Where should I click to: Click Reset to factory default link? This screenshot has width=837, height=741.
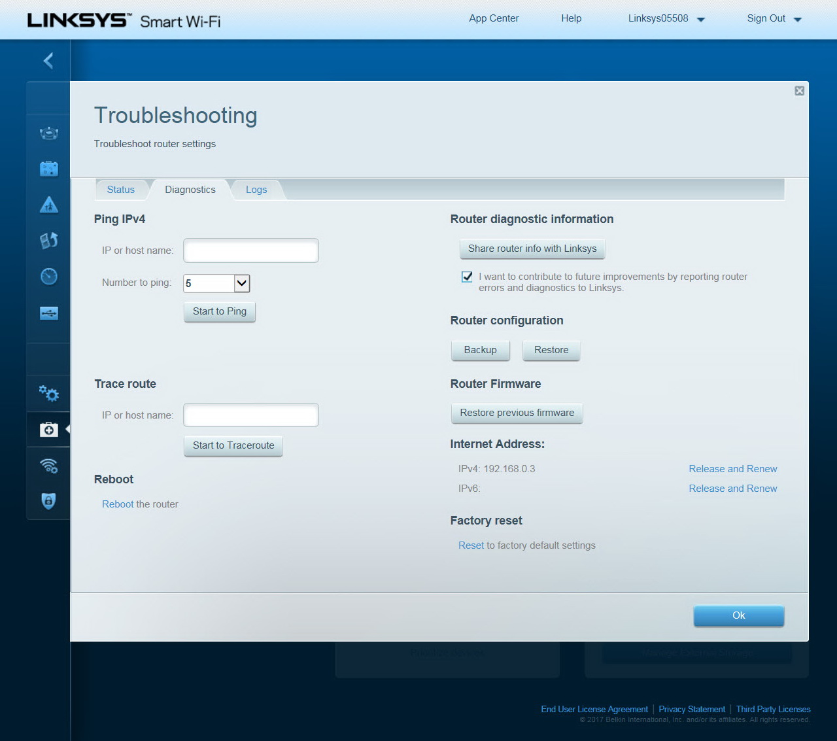pos(471,545)
